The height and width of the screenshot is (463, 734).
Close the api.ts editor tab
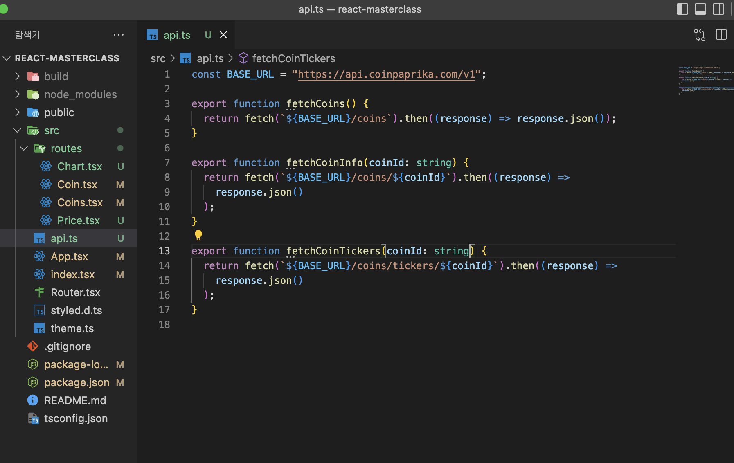(x=223, y=35)
